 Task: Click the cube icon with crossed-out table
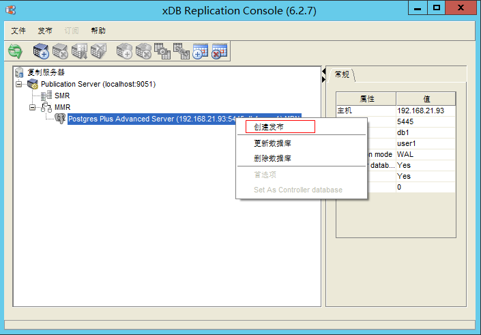coord(98,51)
